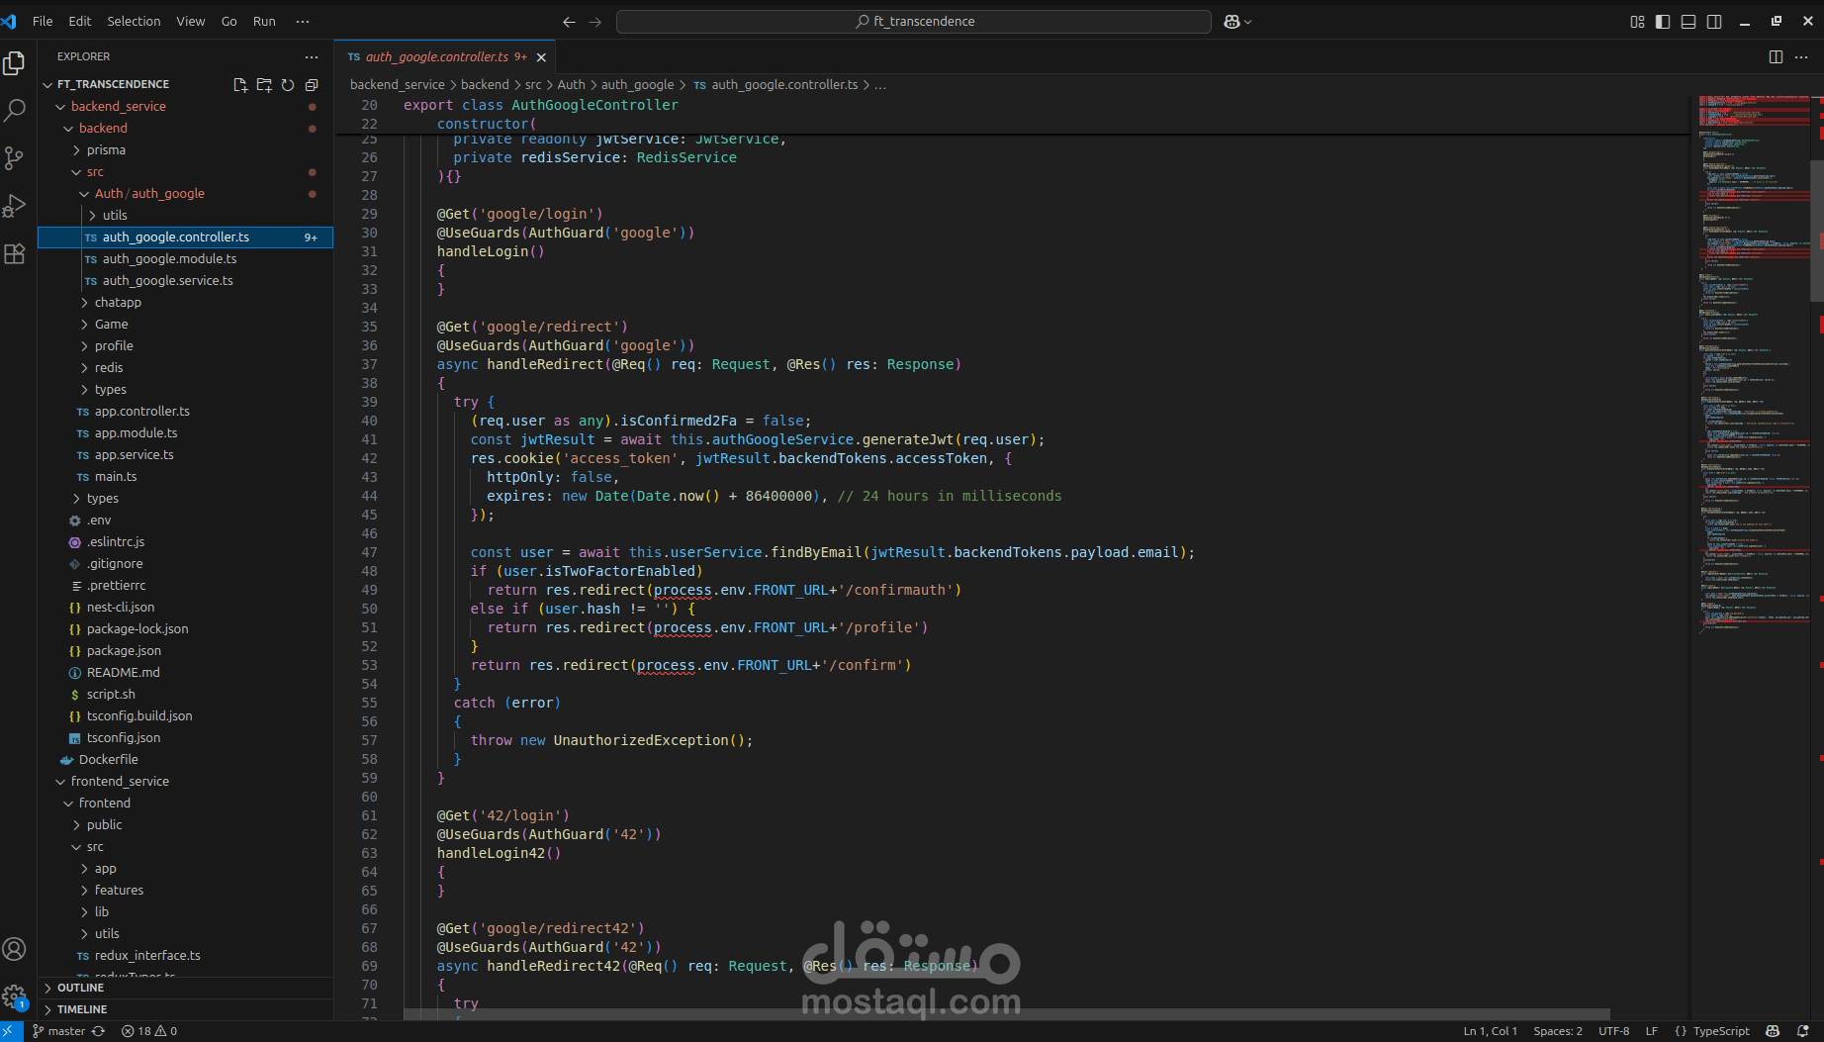Change Spaces: 2 indentation setting
Viewport: 1824px width, 1042px height.
(1558, 1031)
